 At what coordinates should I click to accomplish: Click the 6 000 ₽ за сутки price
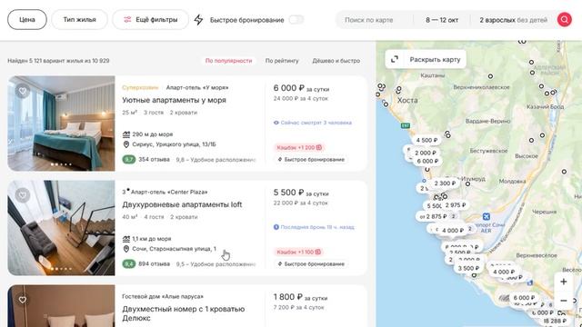[x=301, y=88]
